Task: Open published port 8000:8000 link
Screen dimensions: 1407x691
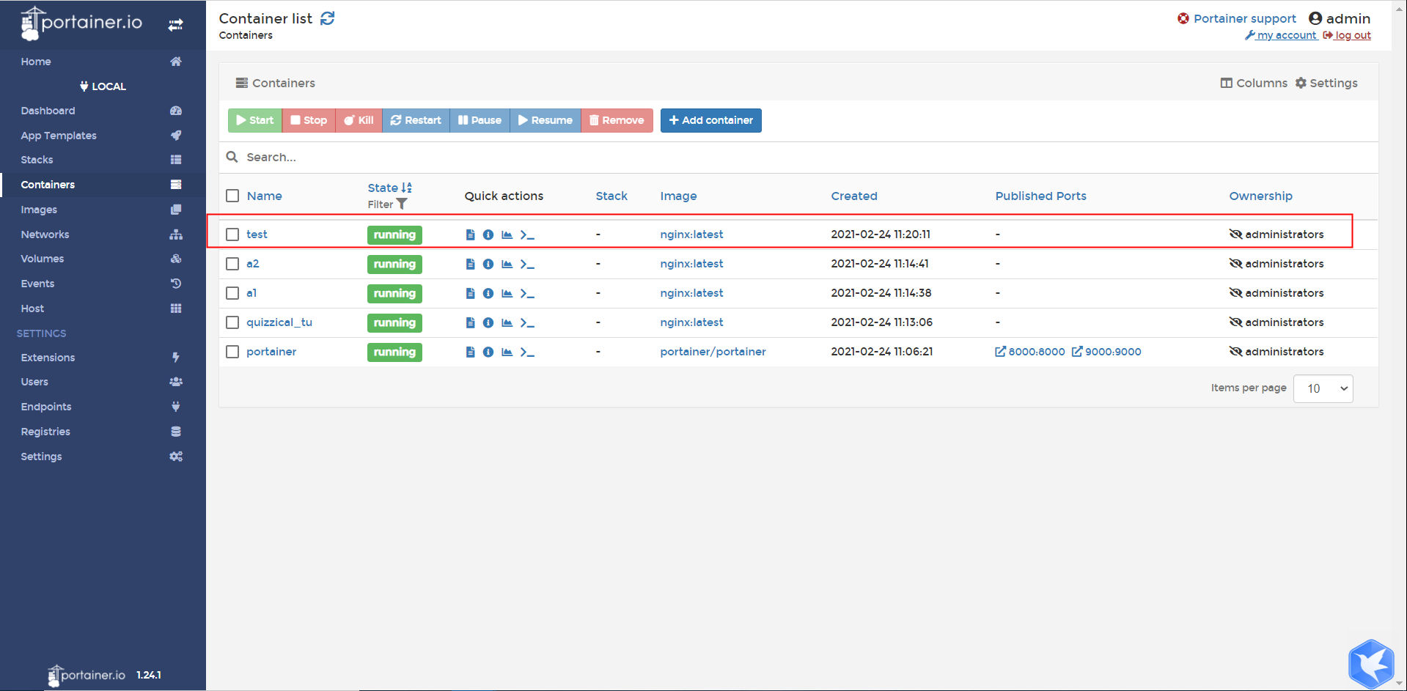Action: point(1030,352)
